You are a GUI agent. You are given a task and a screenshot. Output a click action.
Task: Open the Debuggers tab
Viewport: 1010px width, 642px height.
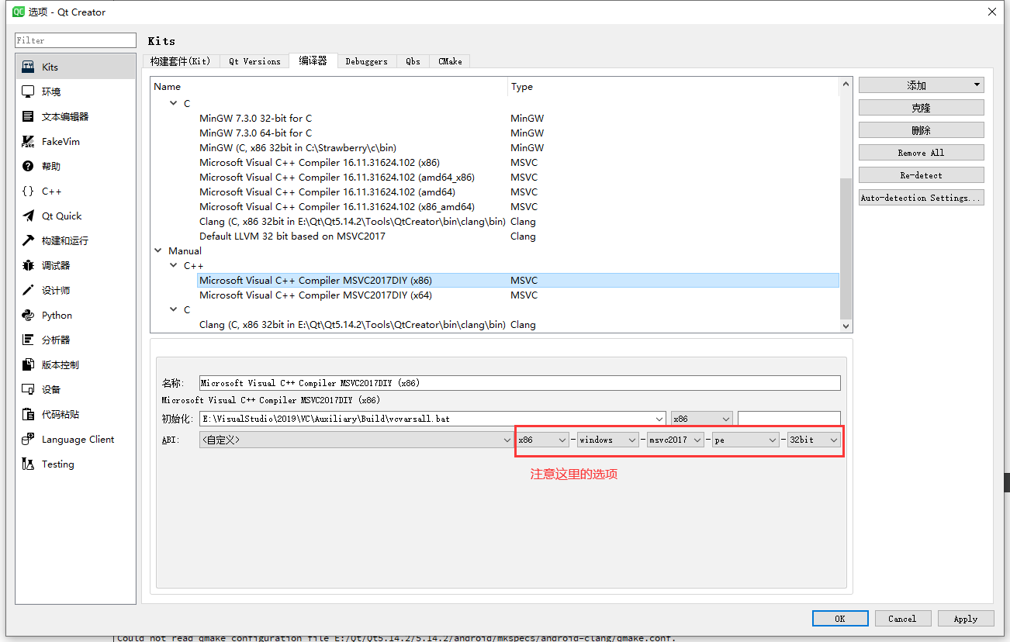click(366, 61)
